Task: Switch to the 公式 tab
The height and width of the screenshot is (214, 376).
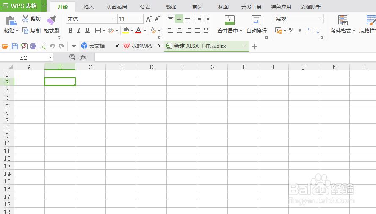Action: pos(145,7)
